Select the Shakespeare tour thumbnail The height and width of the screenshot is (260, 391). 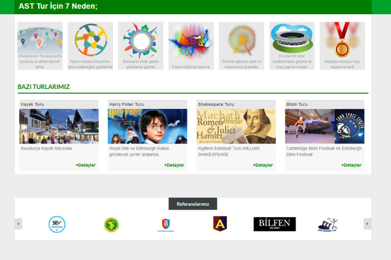point(236,126)
